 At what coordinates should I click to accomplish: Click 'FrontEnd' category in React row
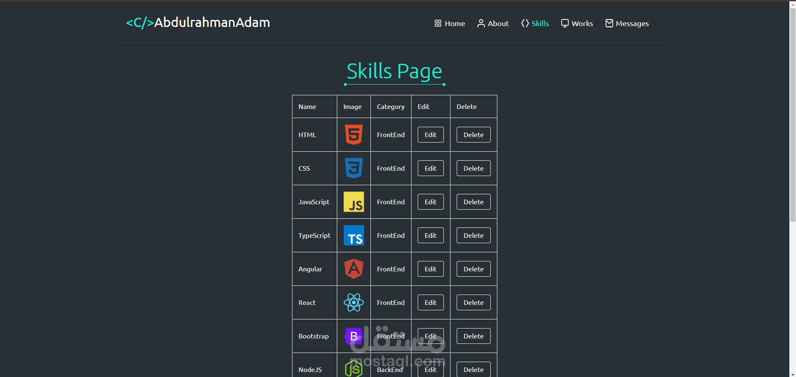391,302
